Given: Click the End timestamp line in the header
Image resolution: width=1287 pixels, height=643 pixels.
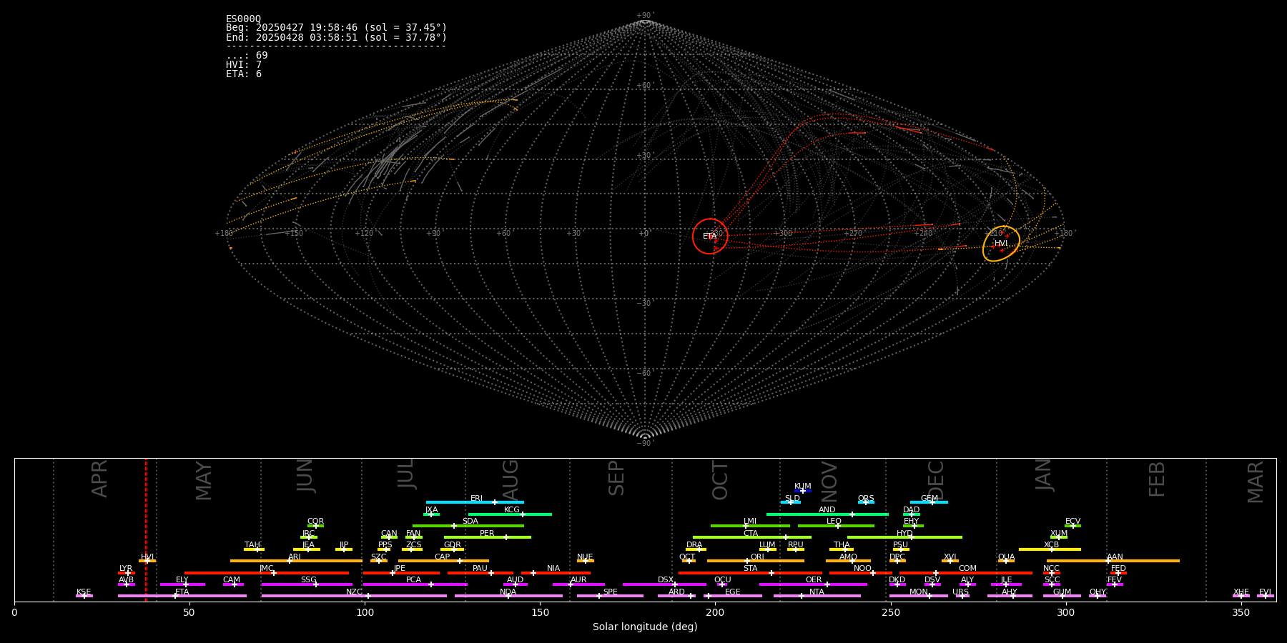Looking at the screenshot, I should point(336,37).
